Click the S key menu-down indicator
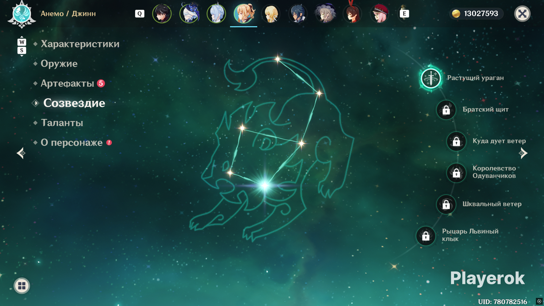Image resolution: width=544 pixels, height=306 pixels. tap(22, 50)
